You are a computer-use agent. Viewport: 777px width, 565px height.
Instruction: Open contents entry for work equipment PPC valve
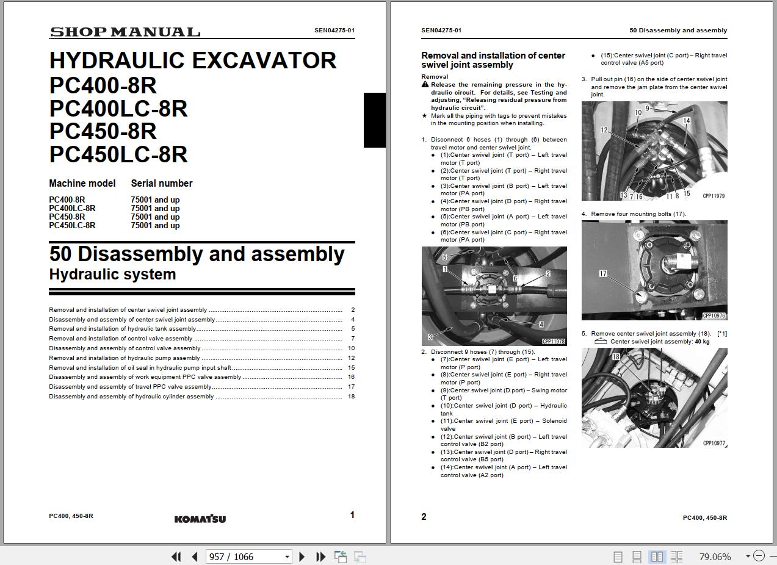(201, 377)
